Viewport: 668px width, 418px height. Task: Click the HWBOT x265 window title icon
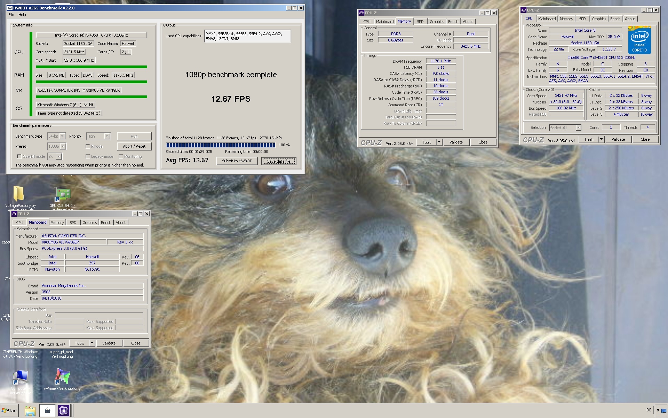point(10,8)
